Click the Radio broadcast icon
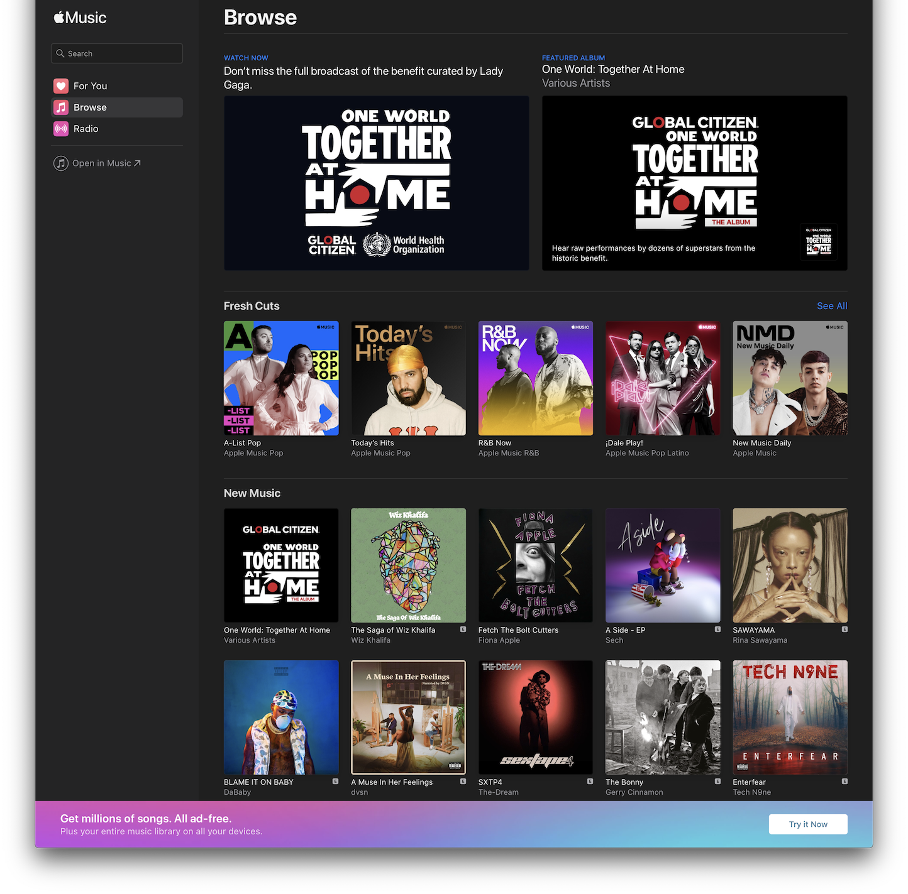The image size is (908, 894). 61,129
